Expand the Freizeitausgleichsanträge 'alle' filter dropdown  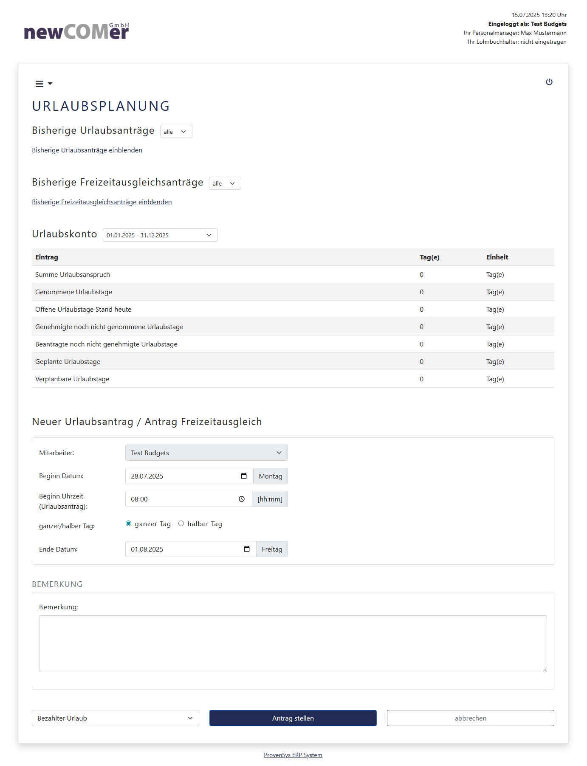pos(225,183)
